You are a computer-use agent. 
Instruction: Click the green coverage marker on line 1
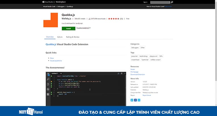(x=51, y=76)
